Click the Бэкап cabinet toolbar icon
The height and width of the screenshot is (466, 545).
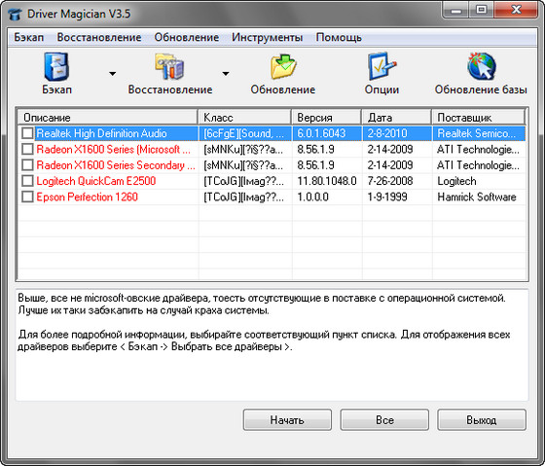(56, 66)
